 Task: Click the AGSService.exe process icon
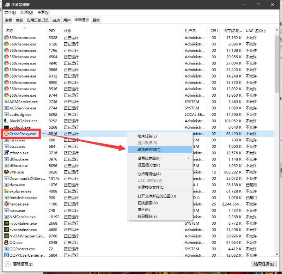click(6, 108)
